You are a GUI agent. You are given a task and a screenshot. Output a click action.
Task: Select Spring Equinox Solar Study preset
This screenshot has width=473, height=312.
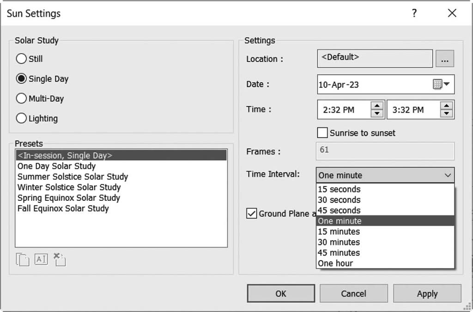click(x=121, y=198)
